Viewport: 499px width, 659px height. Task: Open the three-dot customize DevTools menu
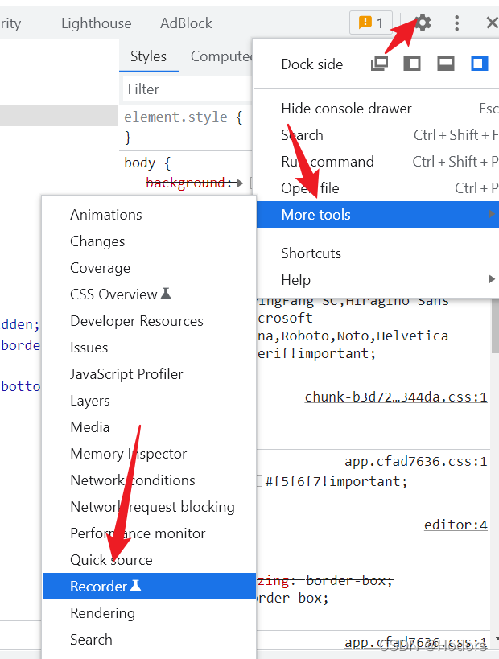coord(456,23)
